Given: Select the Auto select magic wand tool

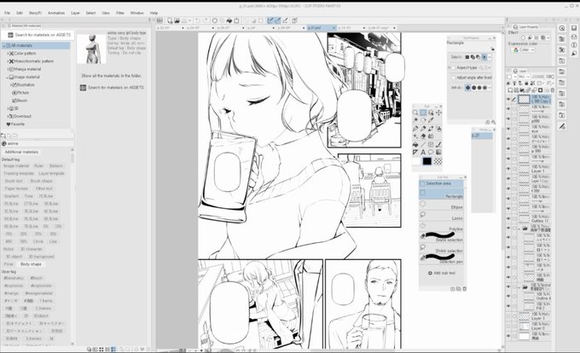Looking at the screenshot, I should pos(415,120).
